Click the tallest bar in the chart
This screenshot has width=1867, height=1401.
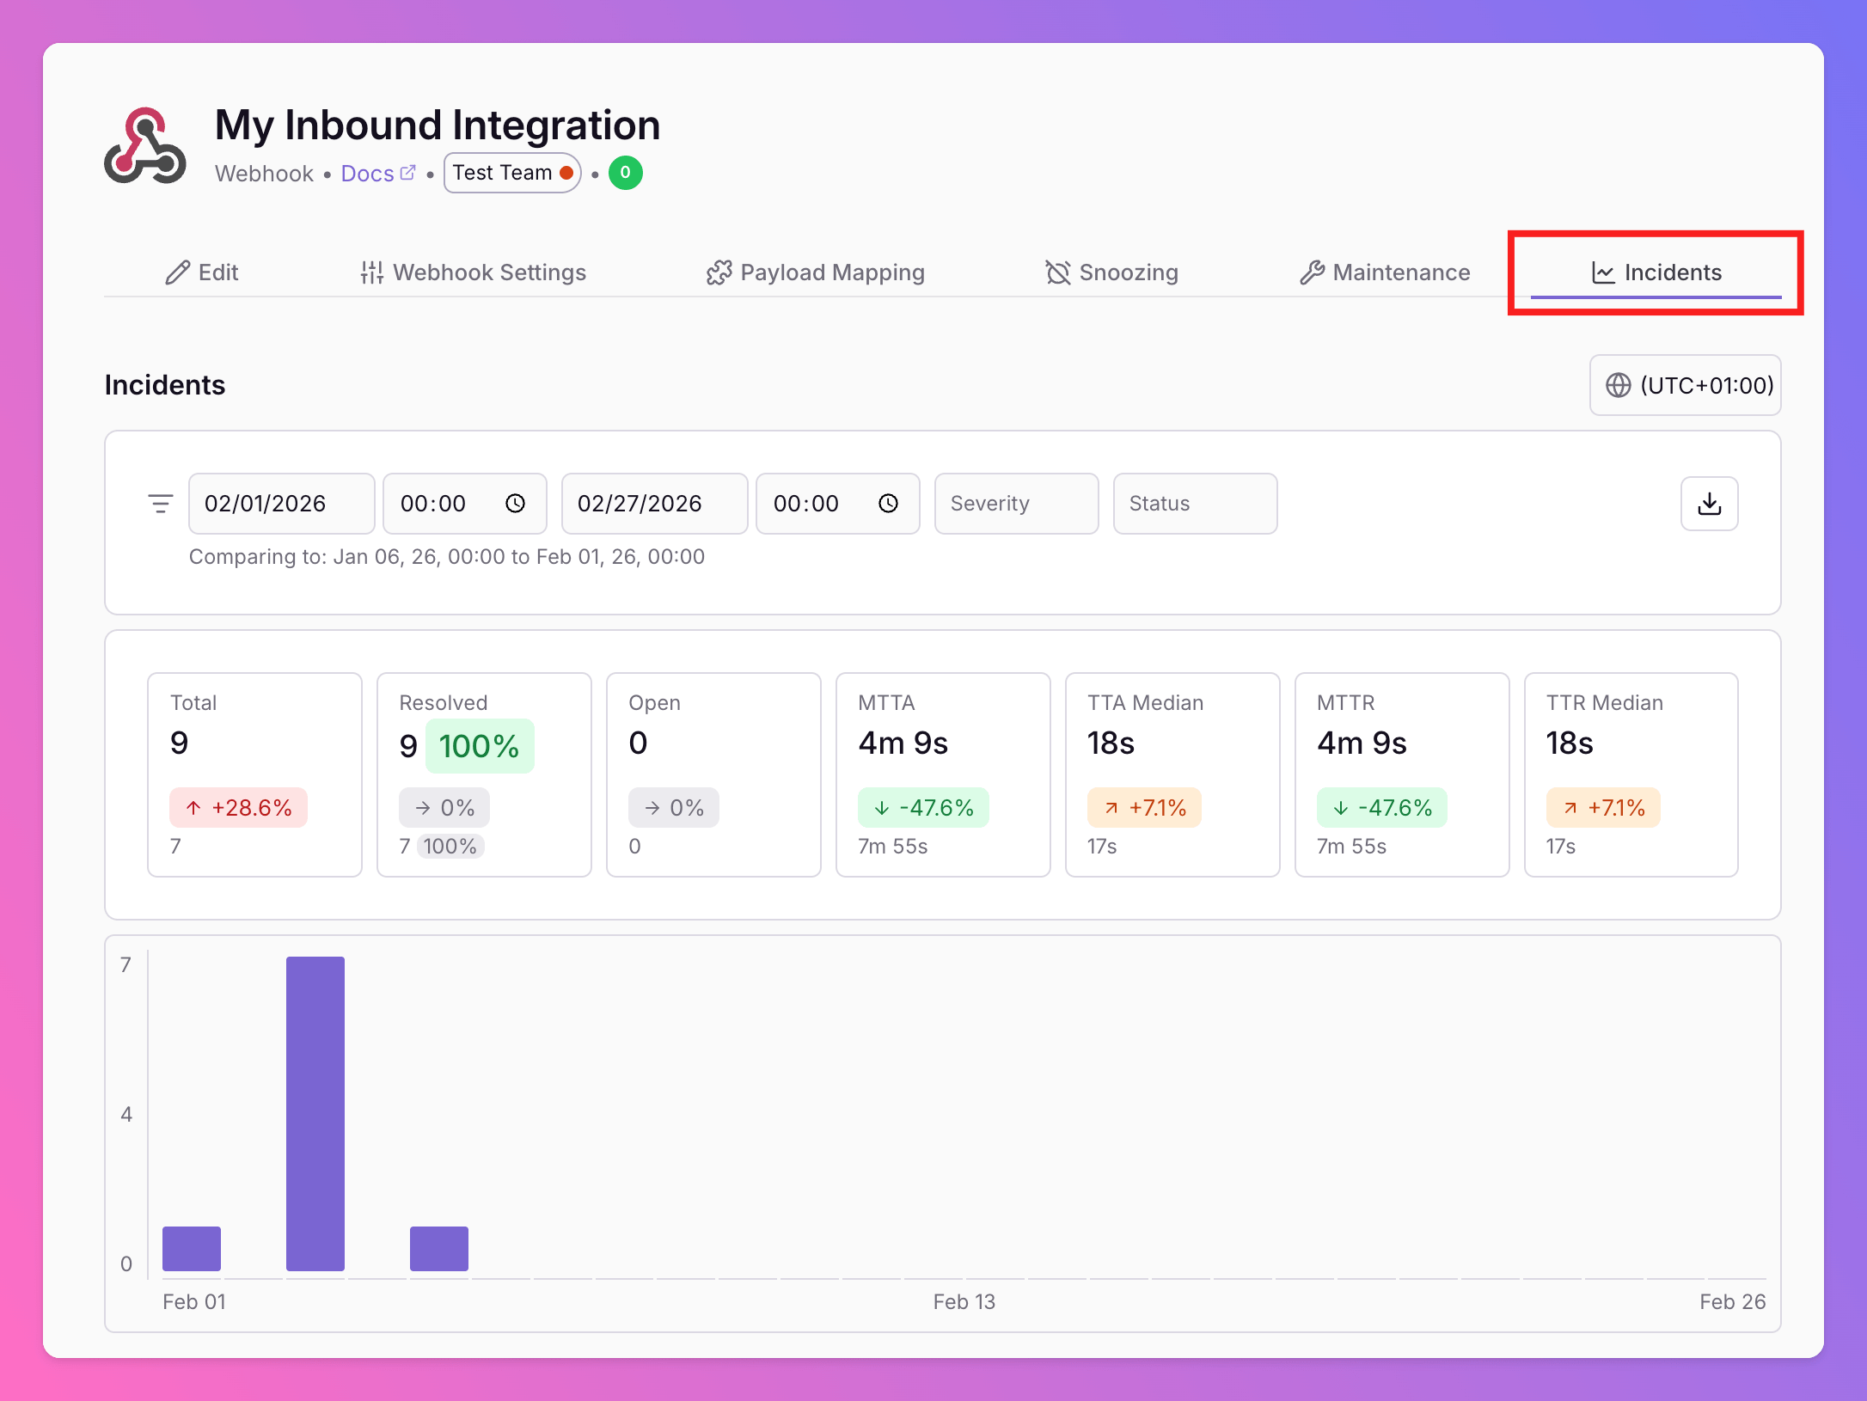[315, 1113]
